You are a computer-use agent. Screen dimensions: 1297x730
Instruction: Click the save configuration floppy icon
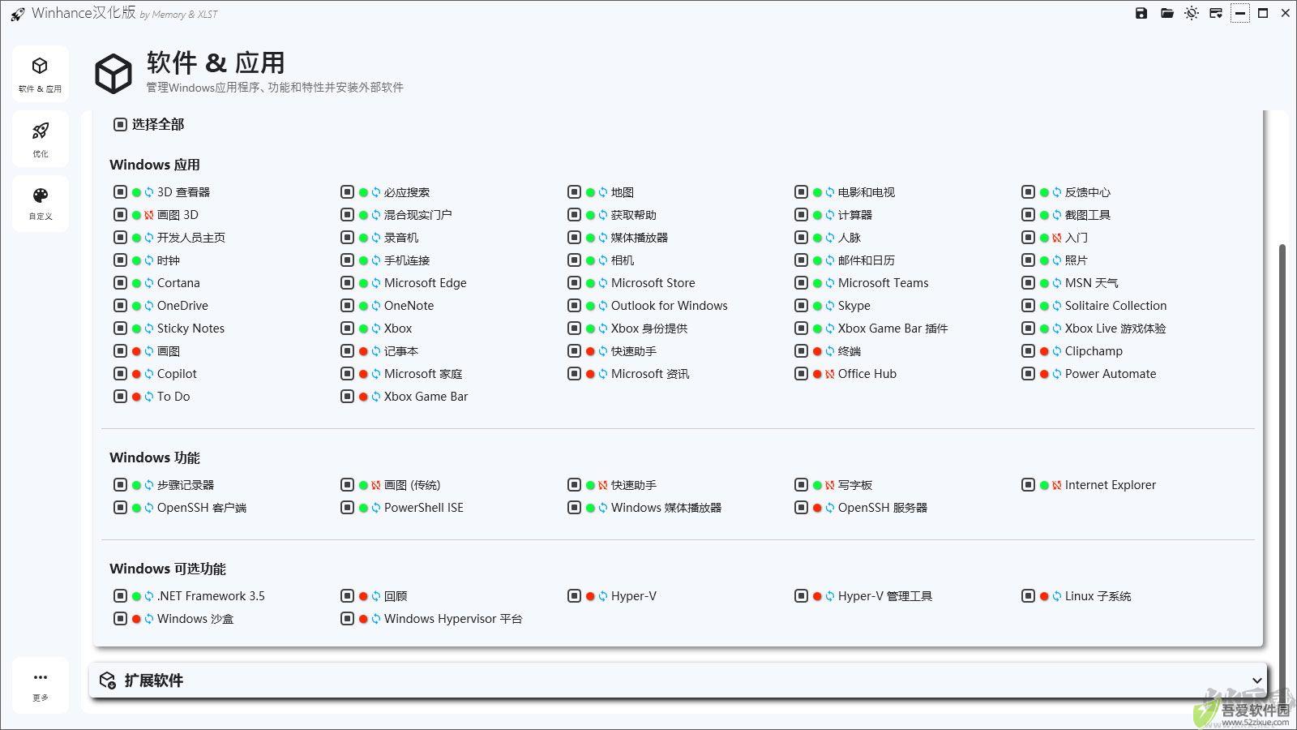(x=1141, y=13)
